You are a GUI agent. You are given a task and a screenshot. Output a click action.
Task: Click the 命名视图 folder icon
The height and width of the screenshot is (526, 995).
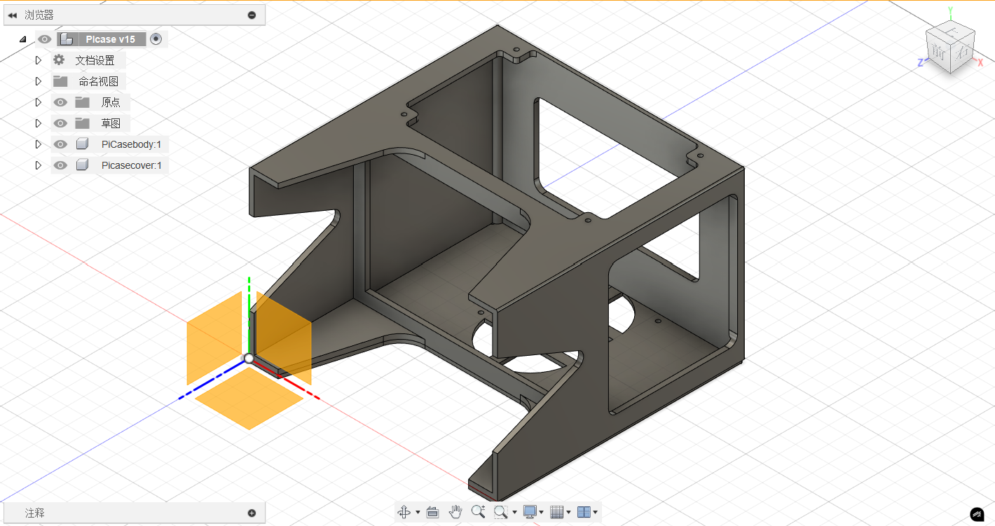coord(60,81)
